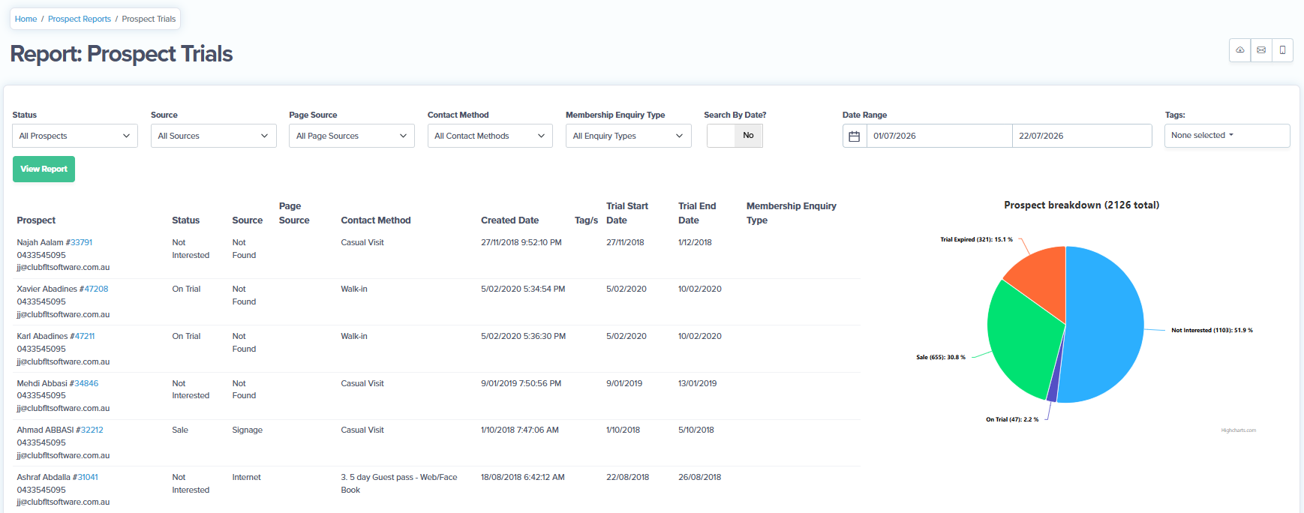
Task: Click the Trial Expired (321) chart label
Action: click(976, 239)
